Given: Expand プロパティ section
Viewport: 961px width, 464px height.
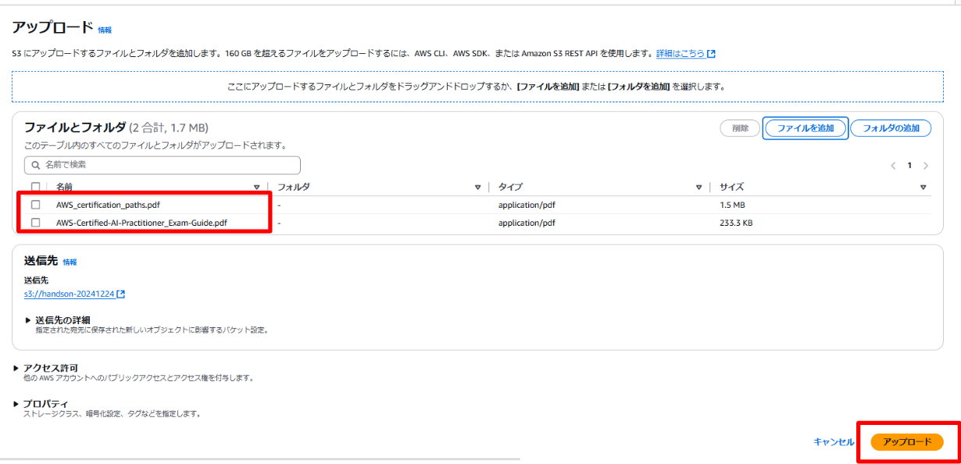Looking at the screenshot, I should 41,404.
